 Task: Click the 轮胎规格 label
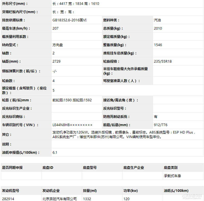point(111,61)
